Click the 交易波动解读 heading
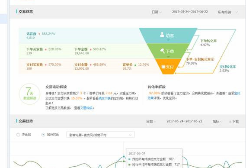Viewport: 246px width, 168px height. tap(56, 87)
